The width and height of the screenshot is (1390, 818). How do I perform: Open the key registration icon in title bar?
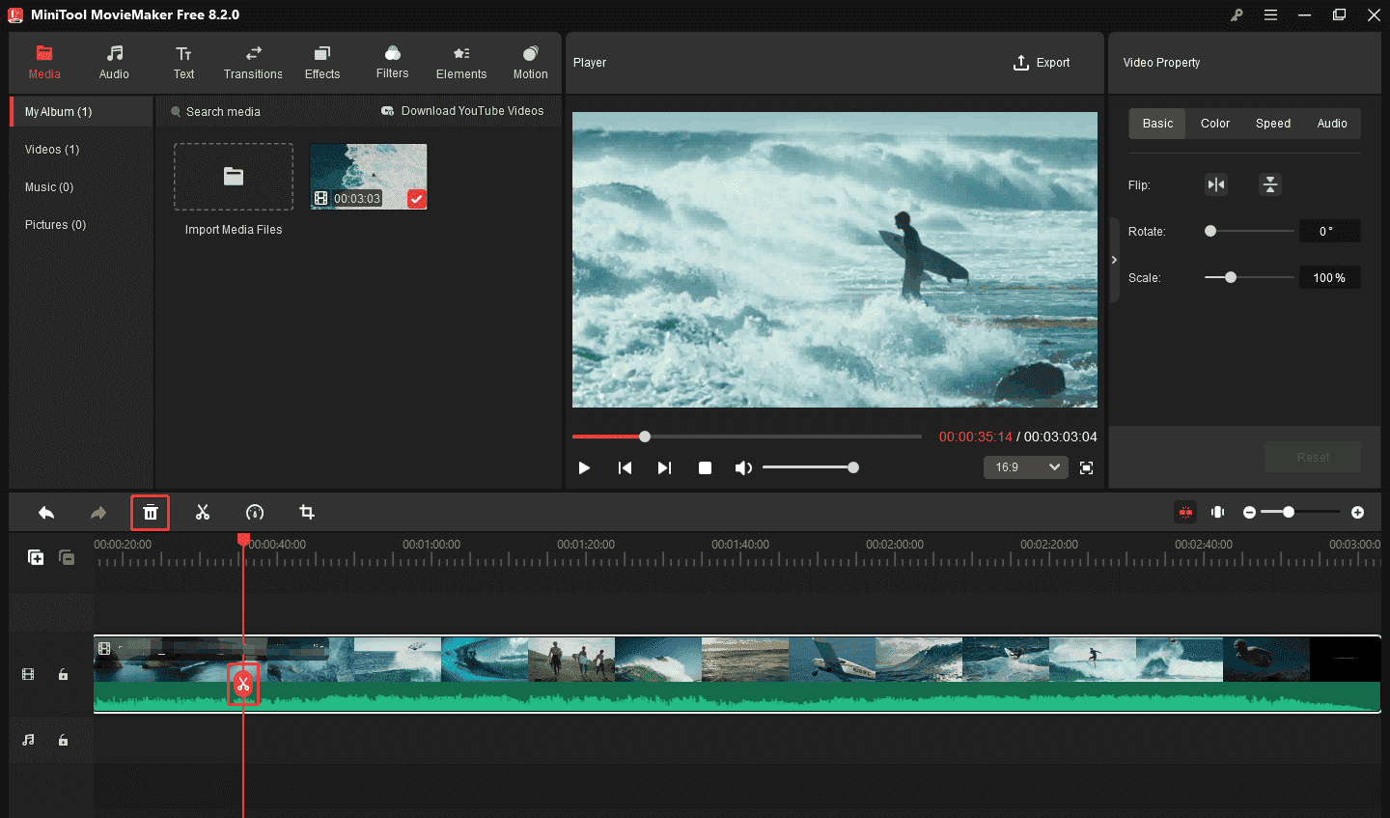pyautogui.click(x=1237, y=14)
